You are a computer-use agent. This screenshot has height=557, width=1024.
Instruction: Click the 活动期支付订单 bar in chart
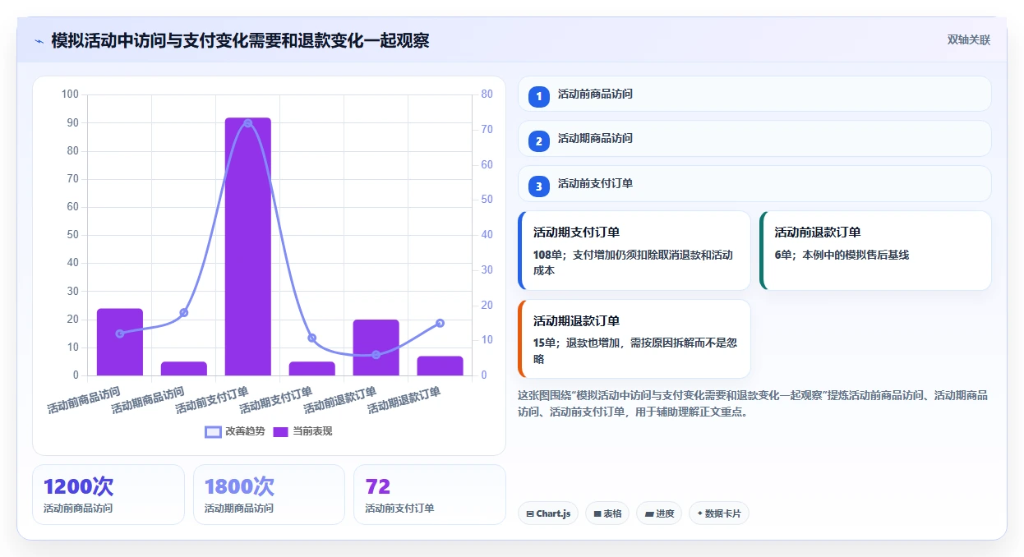(312, 368)
